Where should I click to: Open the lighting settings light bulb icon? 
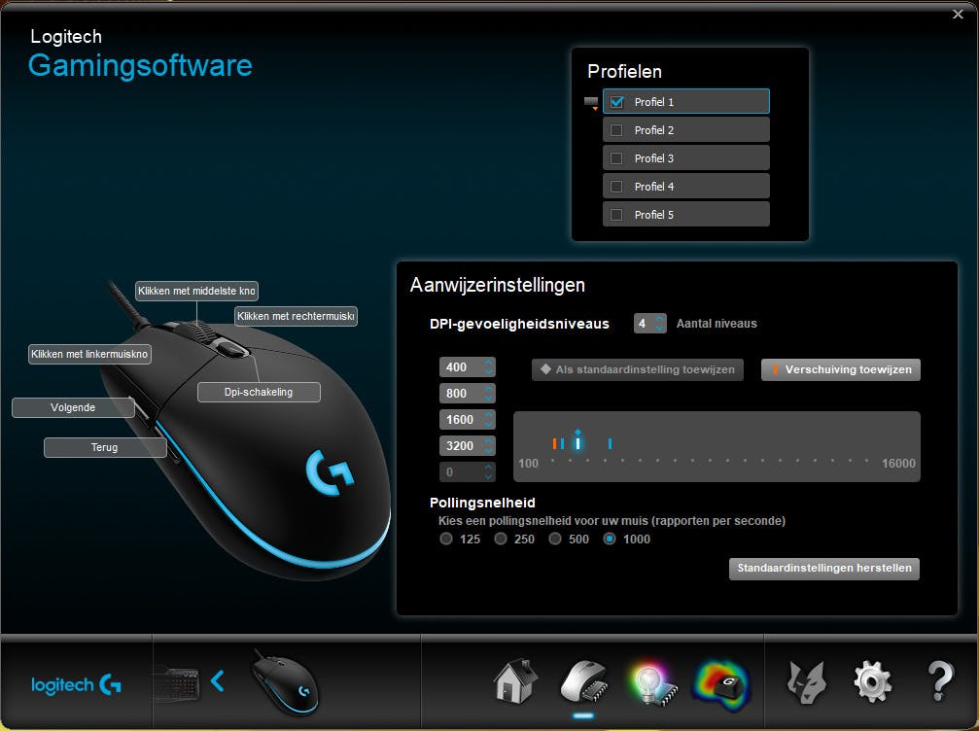coord(650,680)
